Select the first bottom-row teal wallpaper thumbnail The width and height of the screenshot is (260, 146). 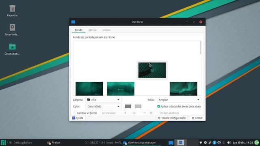click(x=89, y=89)
